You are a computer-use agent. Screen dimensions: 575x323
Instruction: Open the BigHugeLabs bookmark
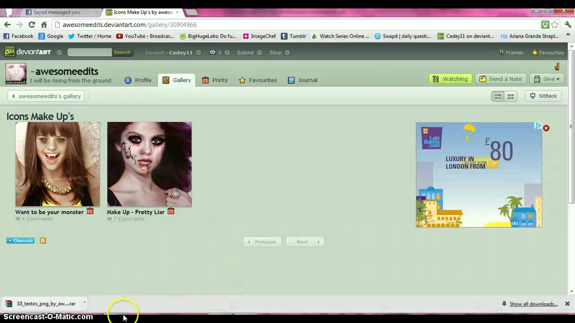click(x=208, y=36)
